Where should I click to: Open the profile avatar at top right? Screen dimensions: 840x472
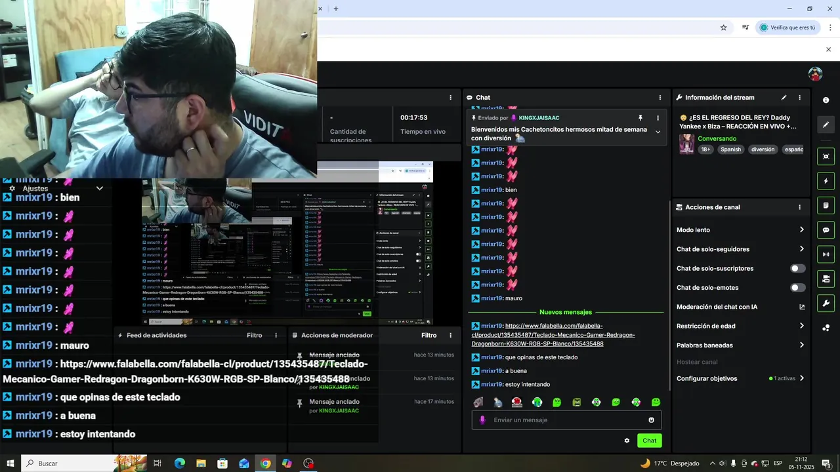coord(815,73)
